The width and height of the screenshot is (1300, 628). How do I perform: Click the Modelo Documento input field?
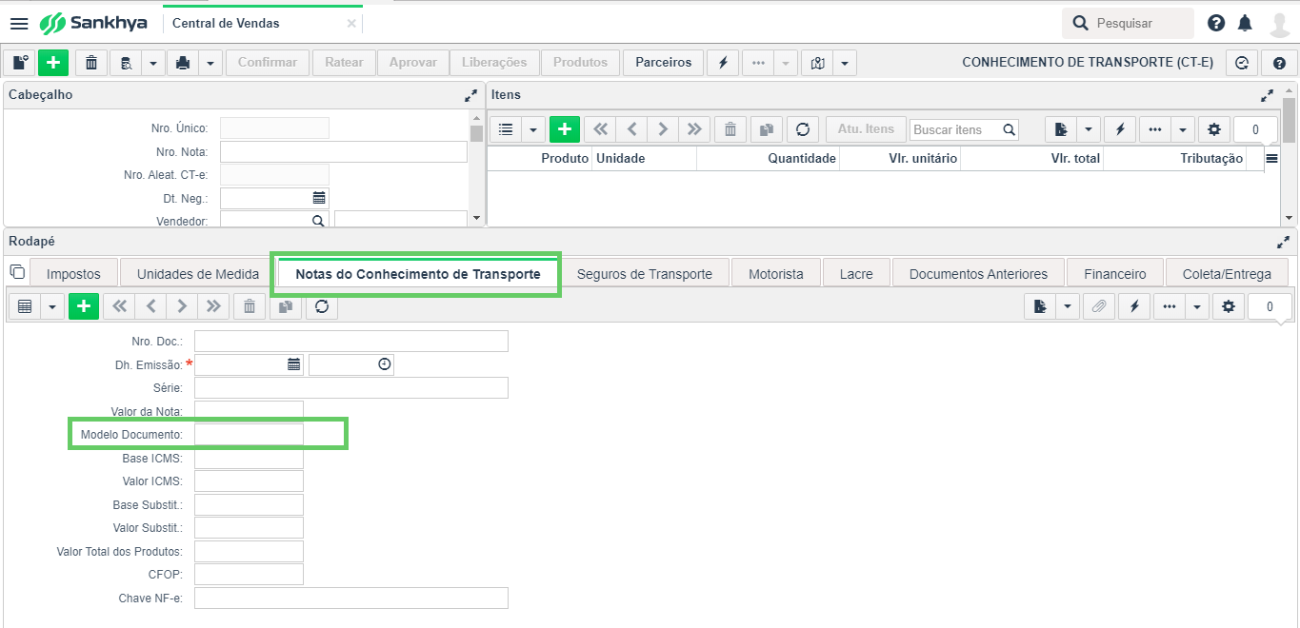pos(249,434)
